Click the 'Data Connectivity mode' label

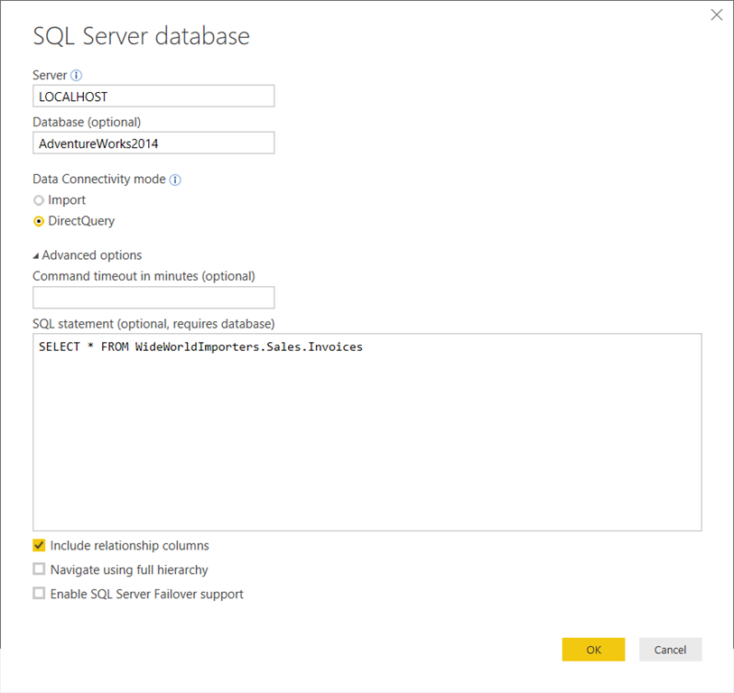tap(99, 180)
